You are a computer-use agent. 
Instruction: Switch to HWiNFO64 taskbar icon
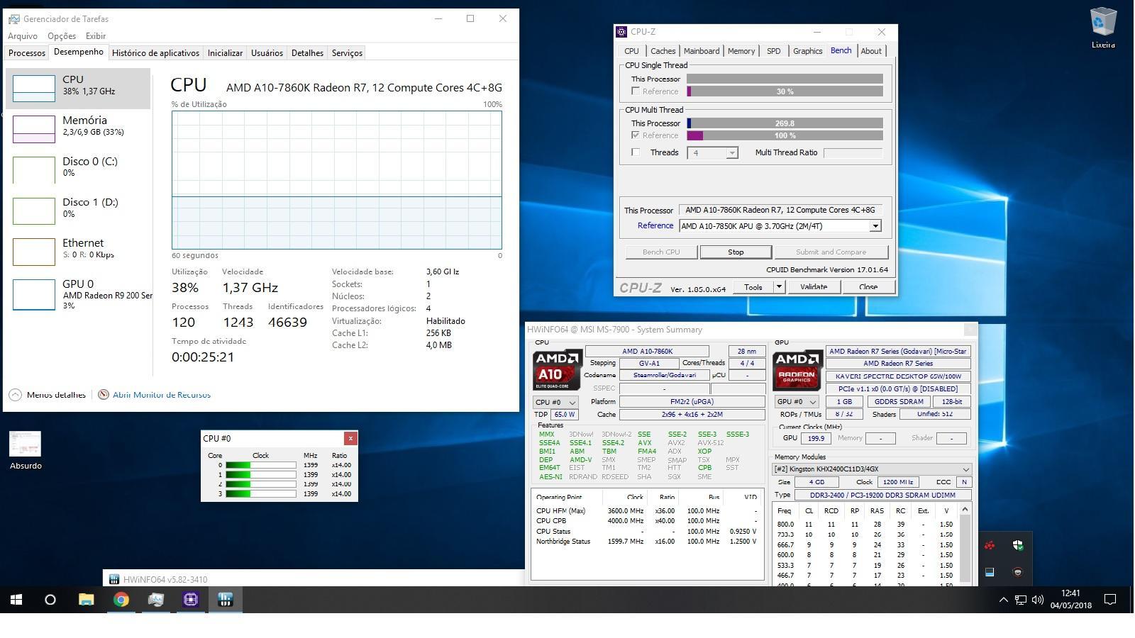[x=225, y=600]
